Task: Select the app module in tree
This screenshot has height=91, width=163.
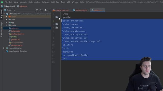Action: 13,22
